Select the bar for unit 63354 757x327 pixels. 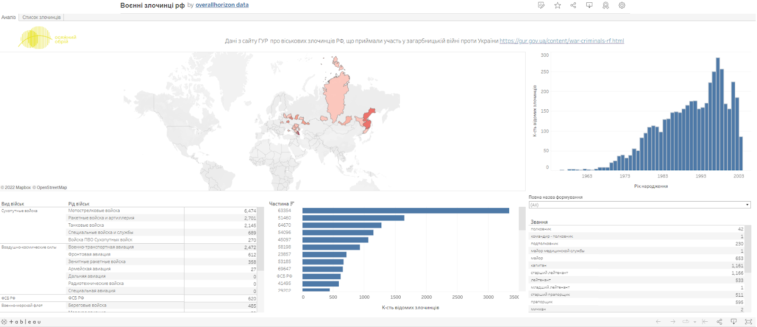click(405, 211)
